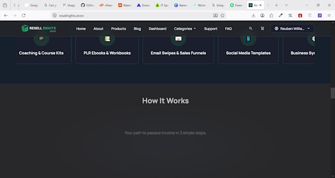The image size is (335, 178).
Task: Click the purple extension icon in toolbar
Action: coord(320,15)
